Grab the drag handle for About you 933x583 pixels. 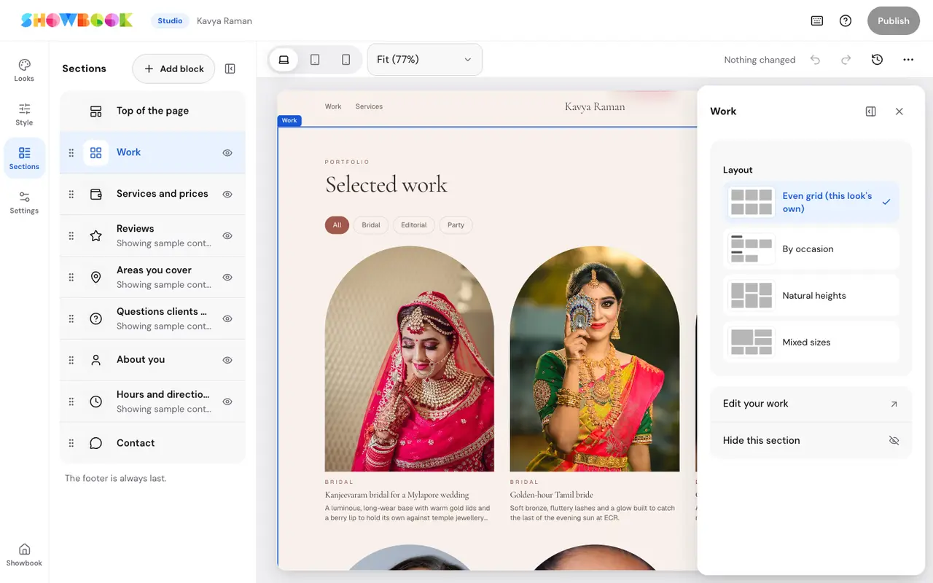pyautogui.click(x=71, y=360)
